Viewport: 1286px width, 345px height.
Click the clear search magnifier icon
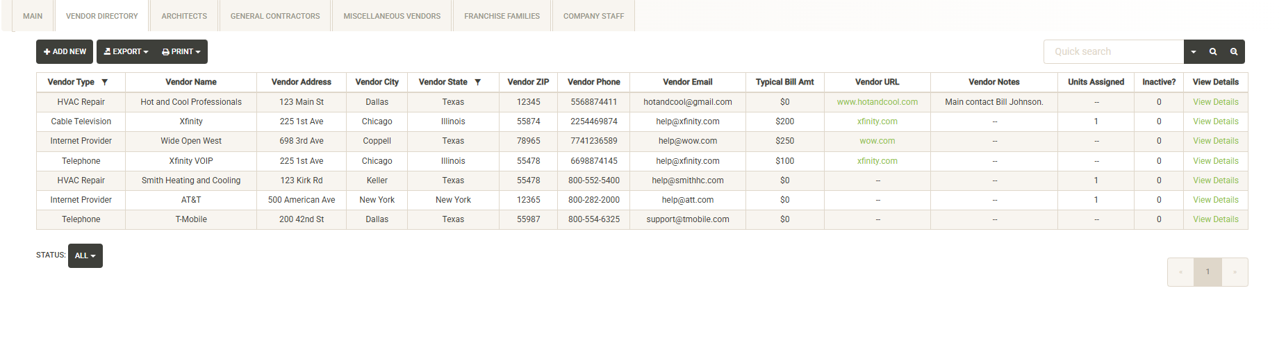click(1234, 52)
